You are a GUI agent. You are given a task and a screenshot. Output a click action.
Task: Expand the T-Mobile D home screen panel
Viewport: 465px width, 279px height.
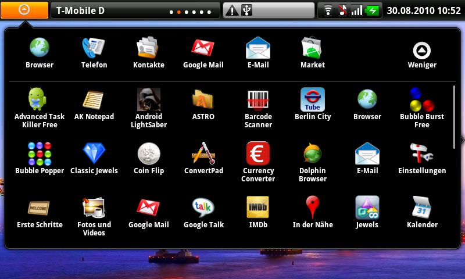(135, 10)
